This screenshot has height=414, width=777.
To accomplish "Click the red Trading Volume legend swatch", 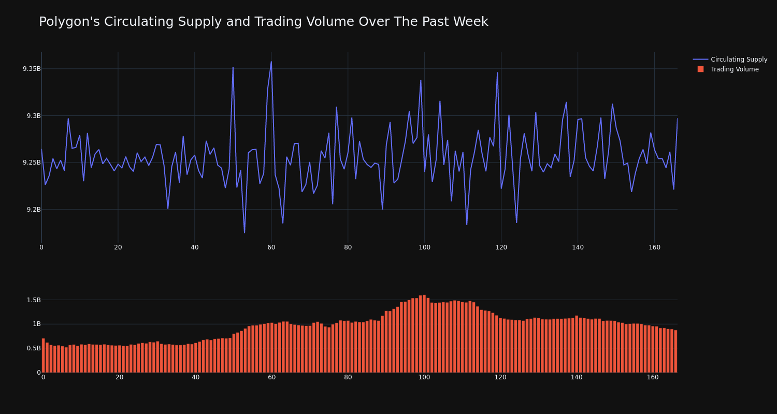I will pyautogui.click(x=700, y=69).
